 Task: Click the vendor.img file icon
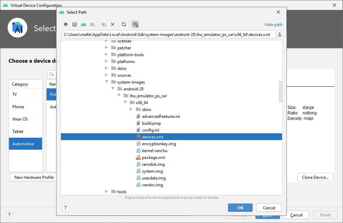pos(138,185)
